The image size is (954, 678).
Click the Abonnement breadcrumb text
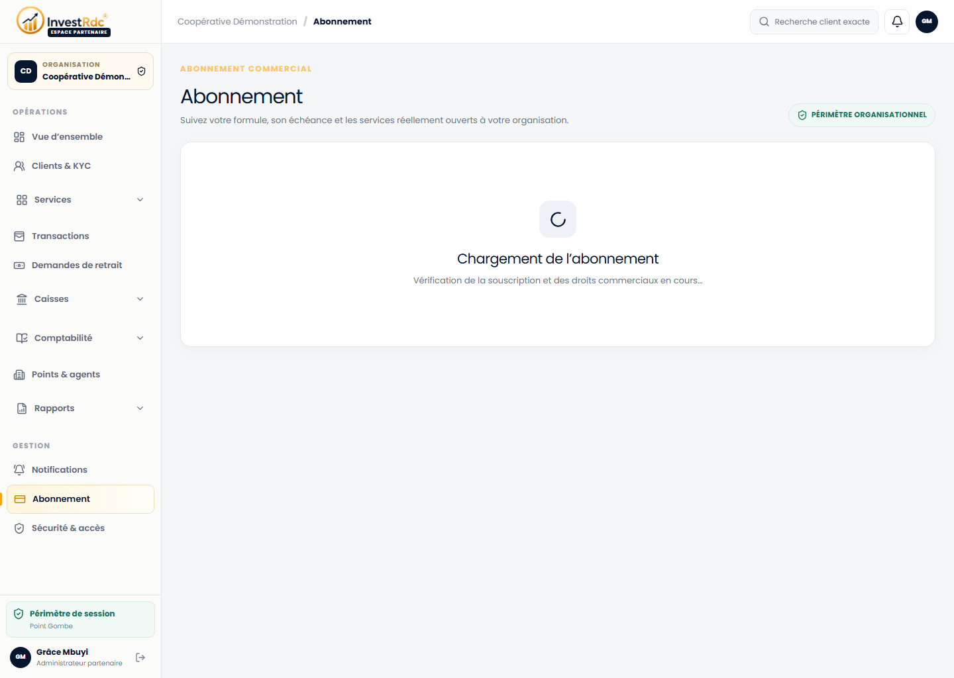pos(343,22)
